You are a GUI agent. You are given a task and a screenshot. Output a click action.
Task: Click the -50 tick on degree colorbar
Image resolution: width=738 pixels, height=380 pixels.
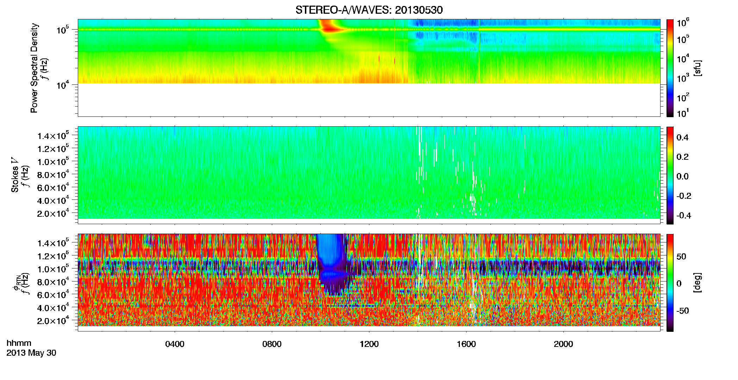click(x=682, y=311)
